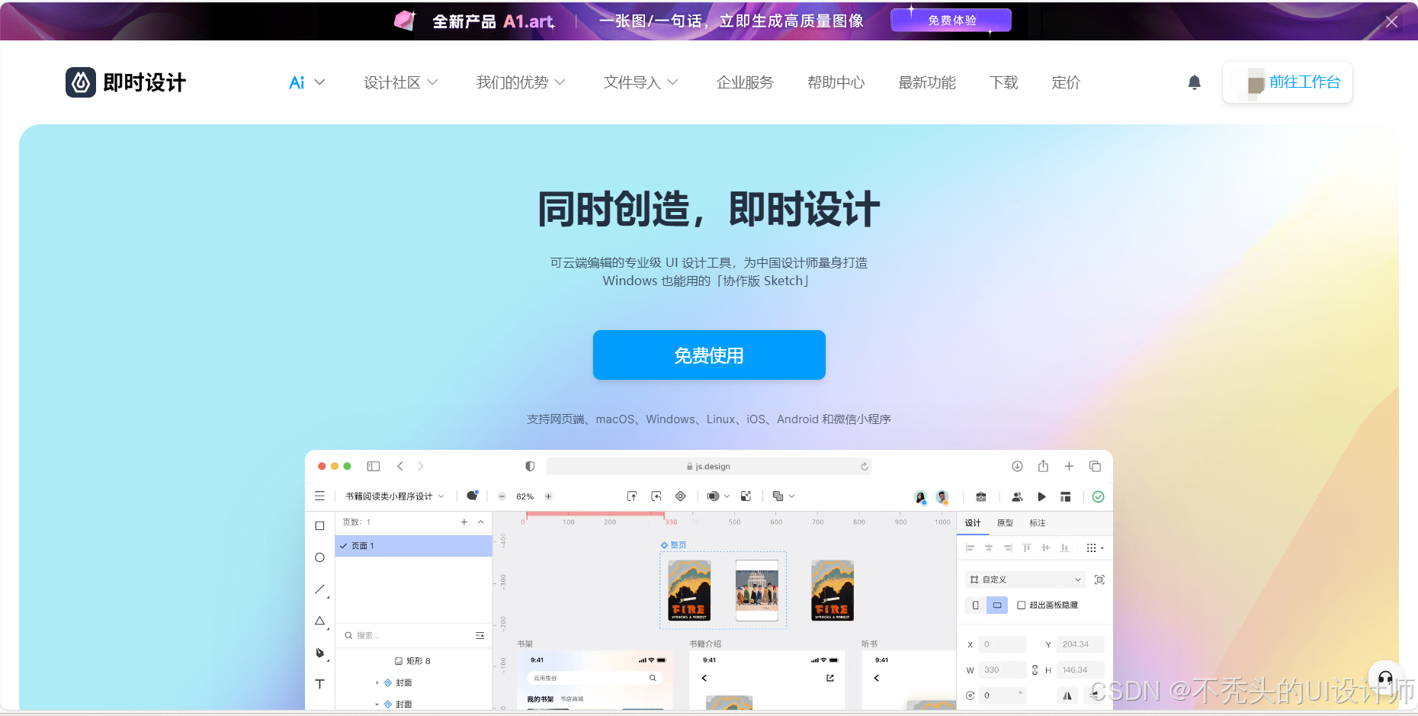
Task: Click the flip horizontal icon in the design panel
Action: (x=1067, y=695)
